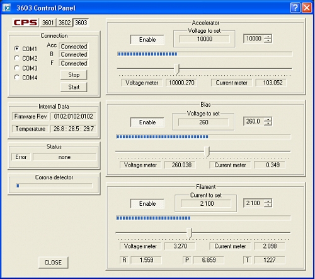Screen dimensions: 315x279
Task: Switch to the 3601 tab
Action: coord(48,23)
